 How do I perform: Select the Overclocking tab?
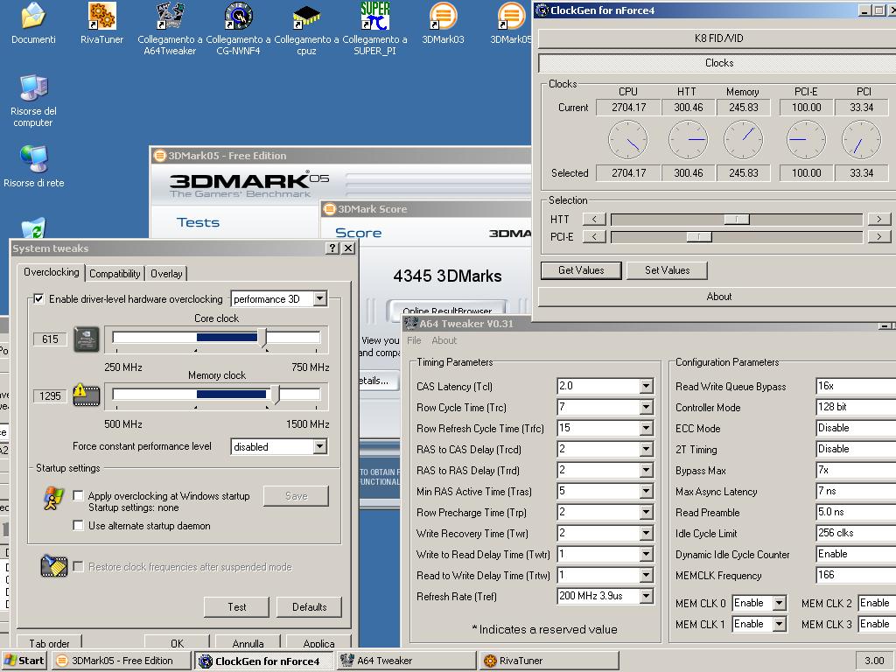coord(52,272)
